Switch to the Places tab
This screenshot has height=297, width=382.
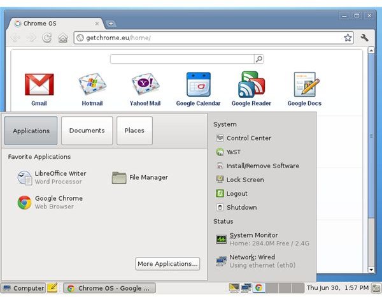tap(134, 131)
